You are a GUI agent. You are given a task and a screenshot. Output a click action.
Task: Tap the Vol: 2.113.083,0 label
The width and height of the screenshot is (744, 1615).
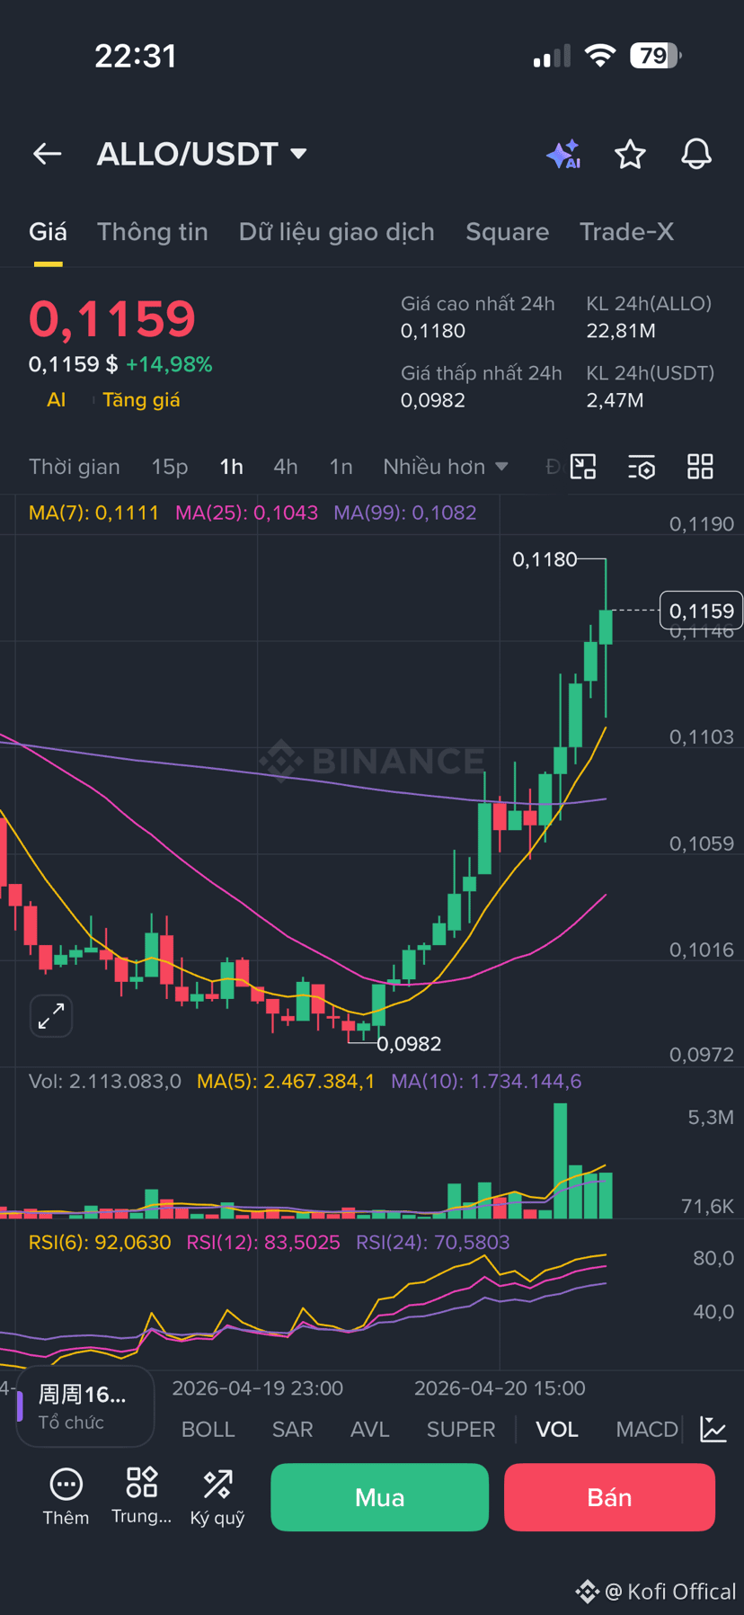[x=105, y=1081]
